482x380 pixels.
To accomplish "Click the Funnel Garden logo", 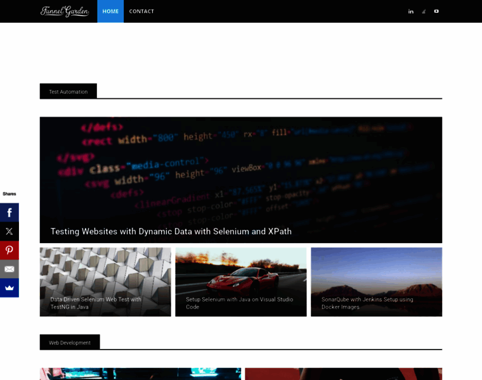I will click(x=65, y=11).
